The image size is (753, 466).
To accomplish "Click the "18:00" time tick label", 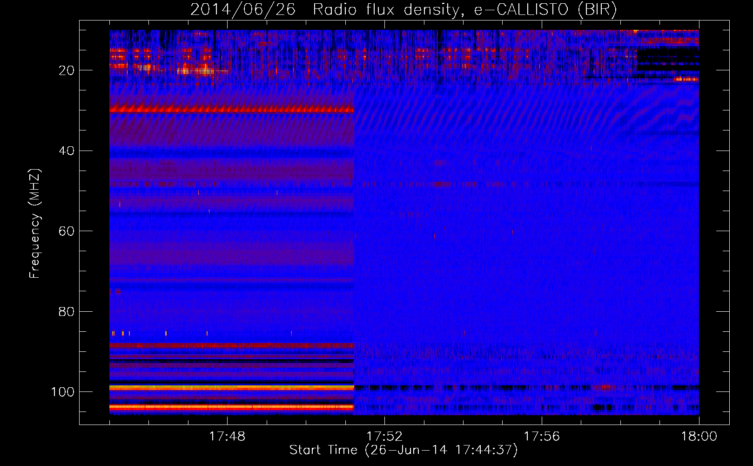I will tap(699, 437).
